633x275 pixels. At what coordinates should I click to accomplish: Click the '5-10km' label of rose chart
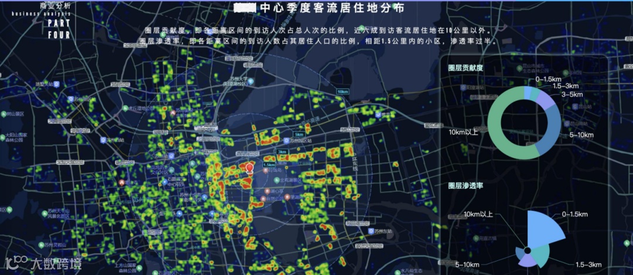coord(467,265)
